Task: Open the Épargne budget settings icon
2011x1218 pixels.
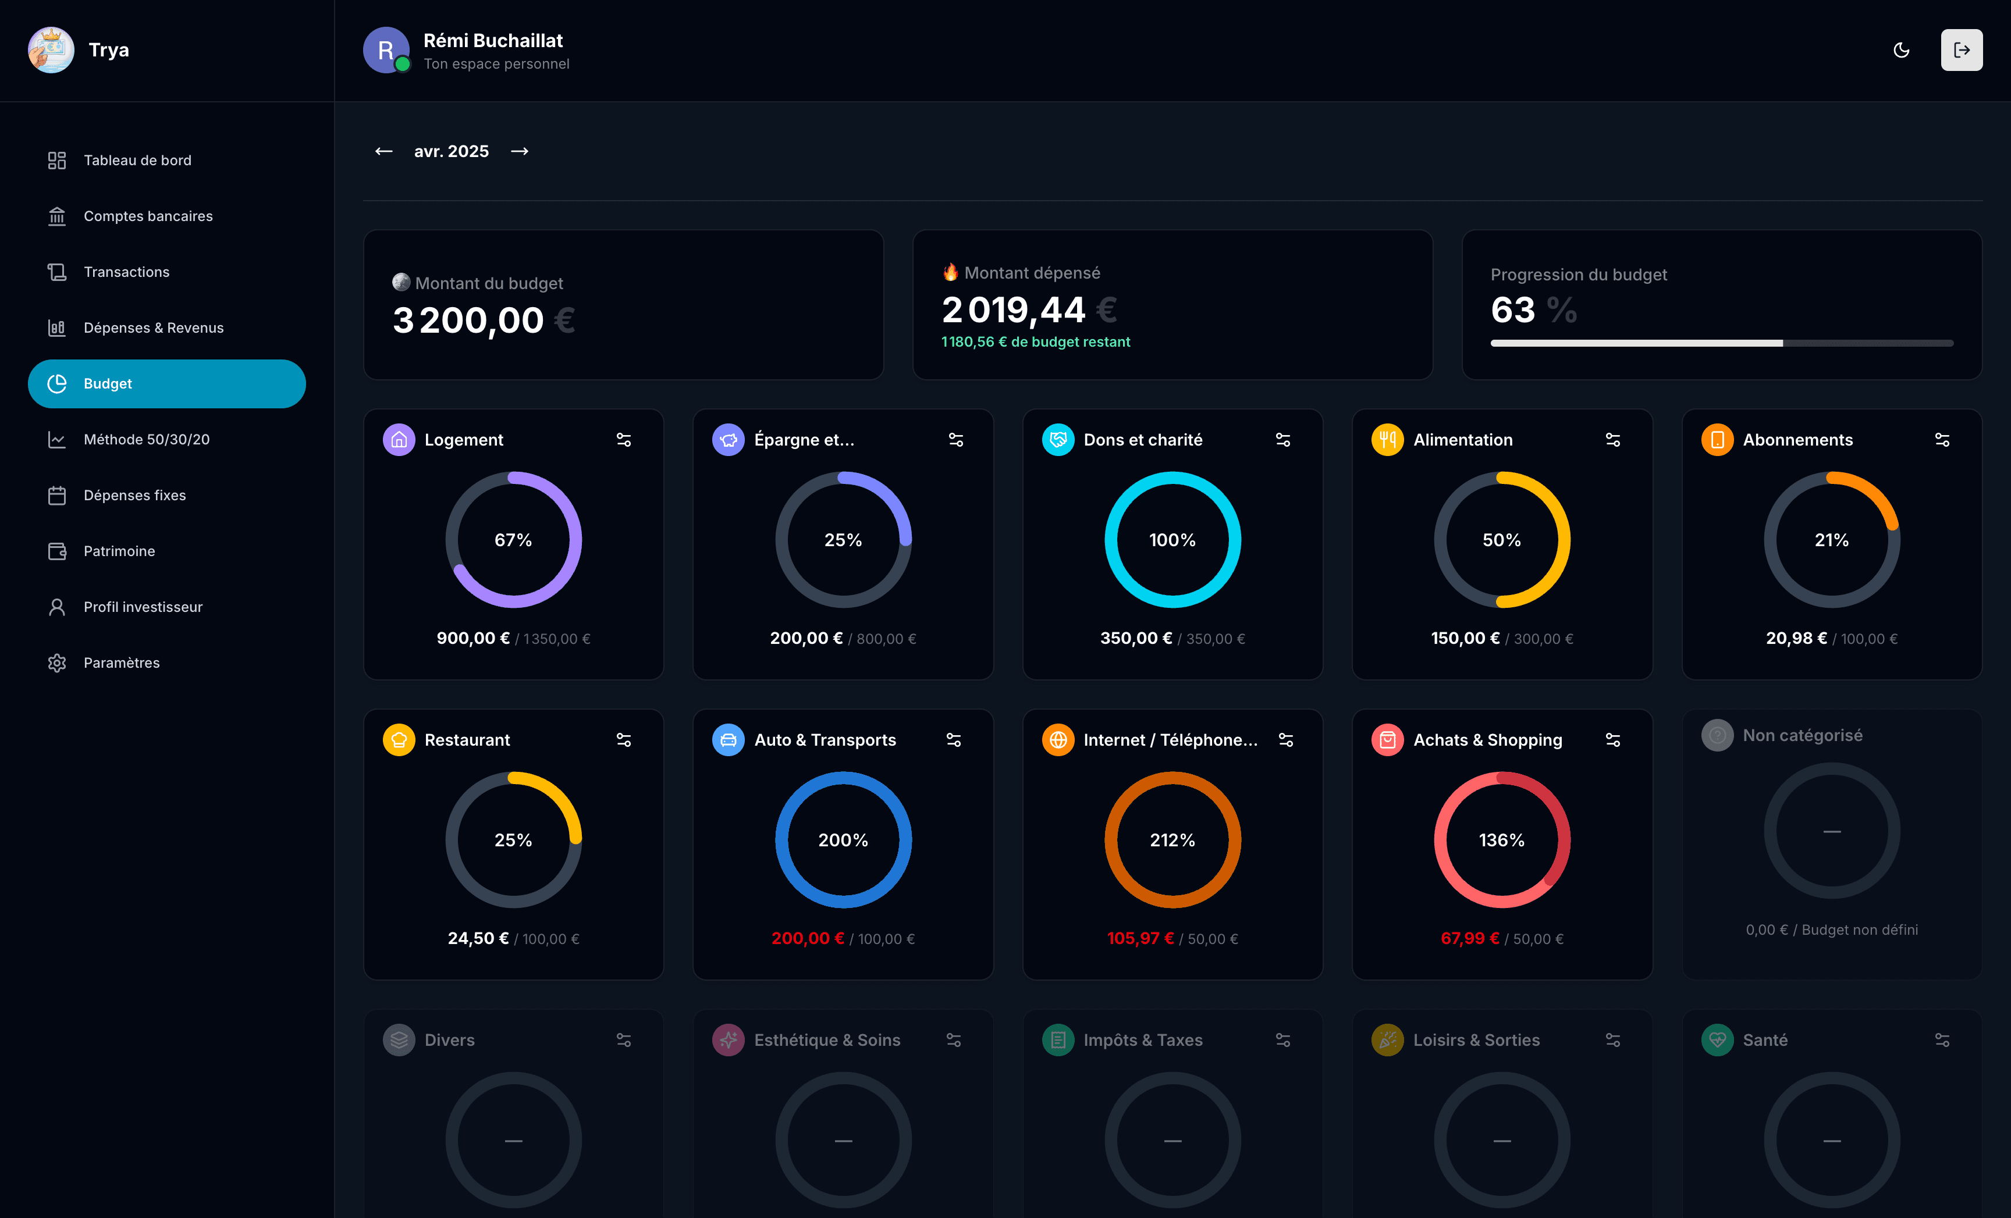Action: [955, 440]
